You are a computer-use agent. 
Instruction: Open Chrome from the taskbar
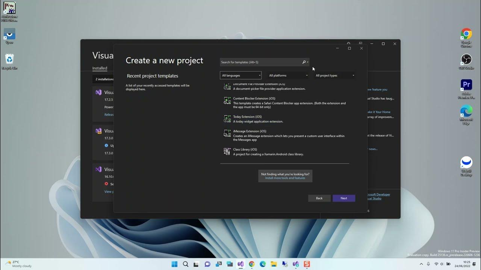pyautogui.click(x=252, y=264)
